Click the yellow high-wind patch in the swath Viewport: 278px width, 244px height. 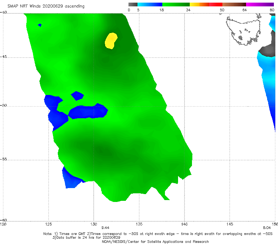click(111, 41)
